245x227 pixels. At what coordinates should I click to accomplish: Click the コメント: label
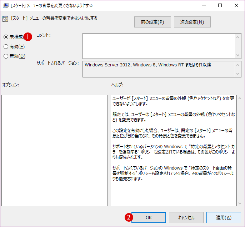point(44,35)
